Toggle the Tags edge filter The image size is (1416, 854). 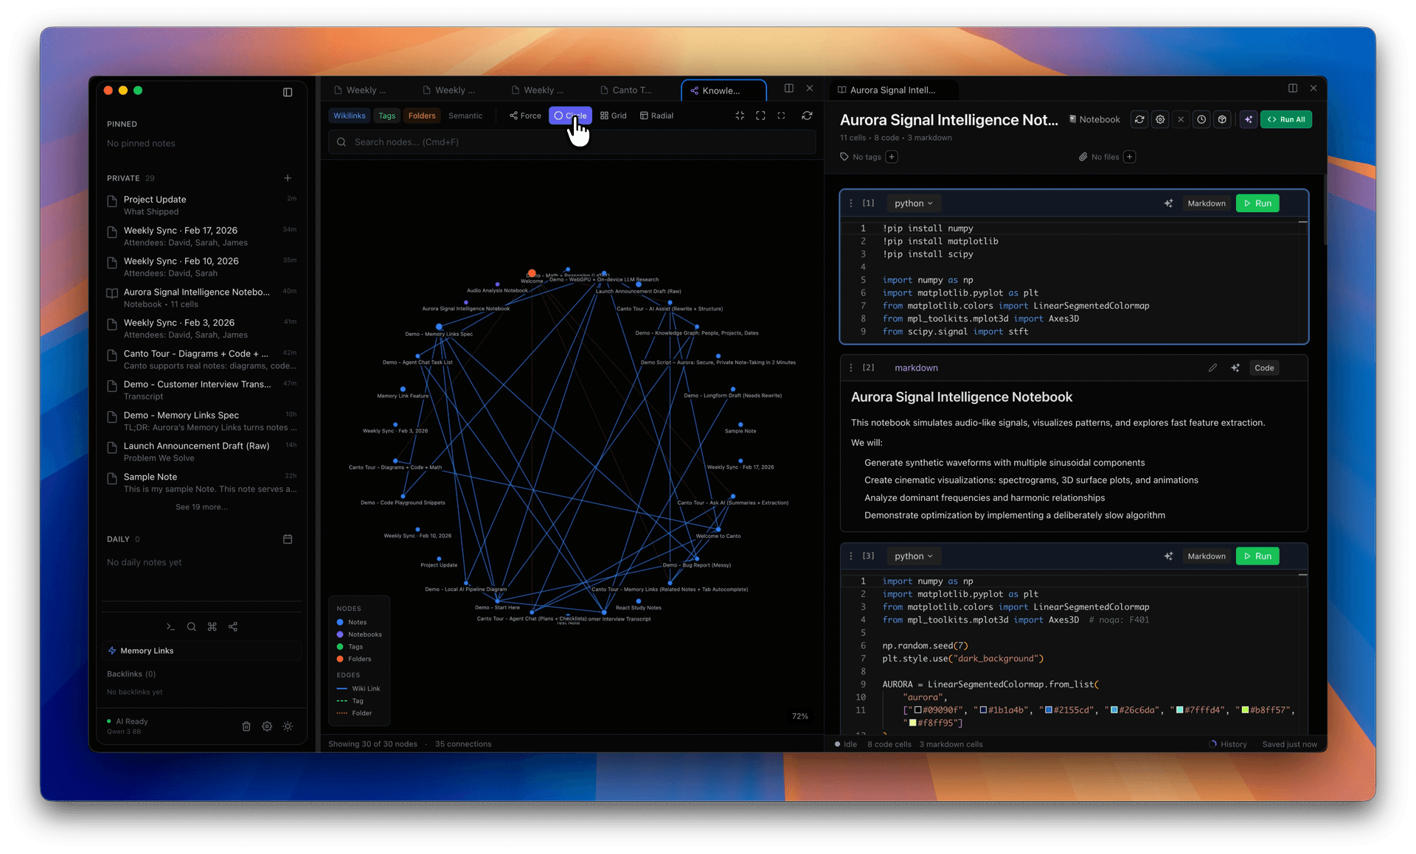tap(386, 116)
